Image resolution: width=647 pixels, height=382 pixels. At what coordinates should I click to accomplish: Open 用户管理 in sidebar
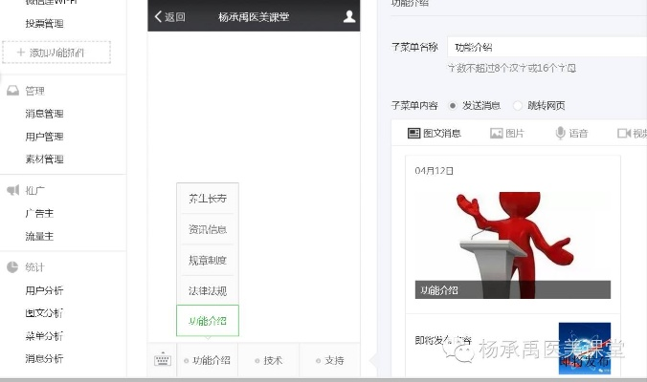(44, 137)
